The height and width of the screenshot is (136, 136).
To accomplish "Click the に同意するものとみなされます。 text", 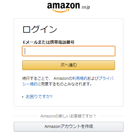I will click(65, 84).
